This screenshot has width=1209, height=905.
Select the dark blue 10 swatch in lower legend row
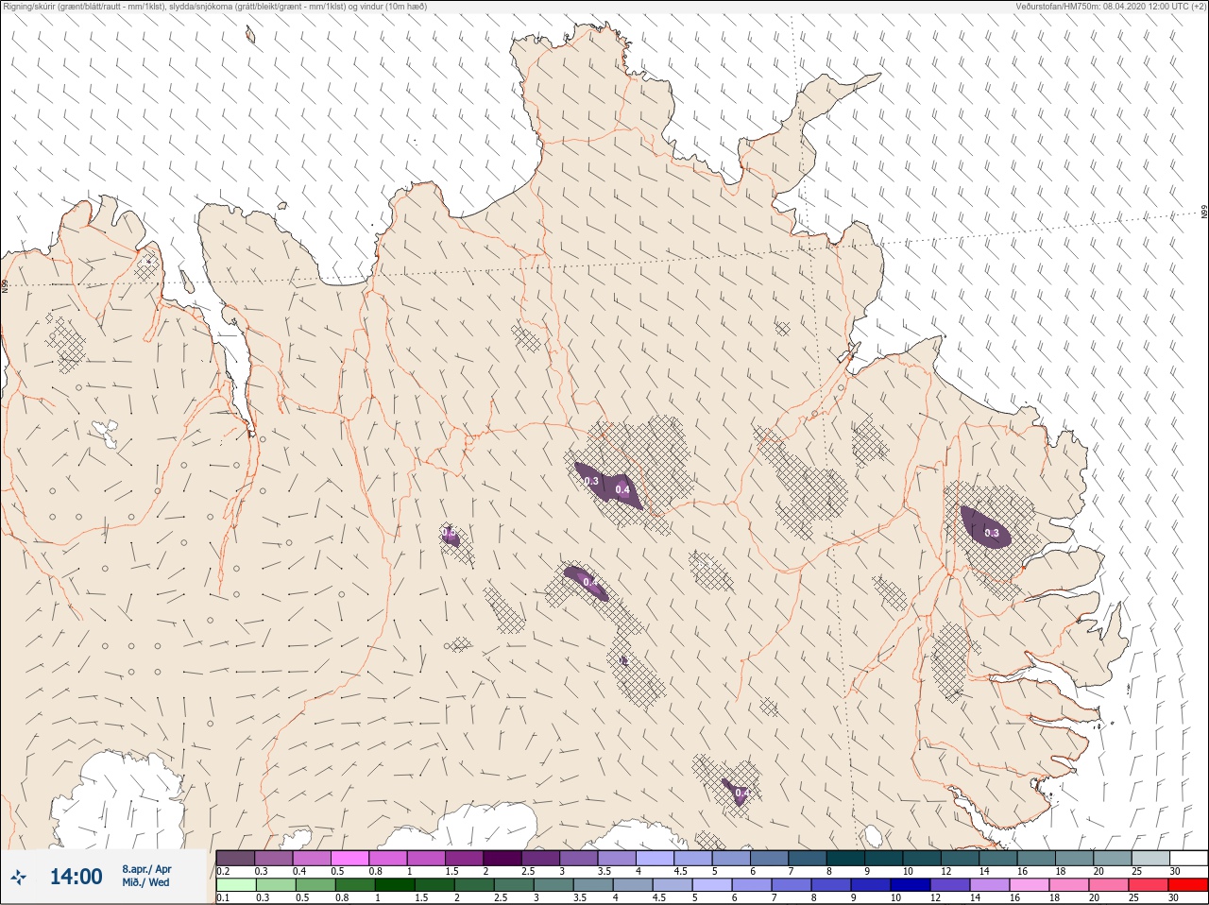click(910, 886)
